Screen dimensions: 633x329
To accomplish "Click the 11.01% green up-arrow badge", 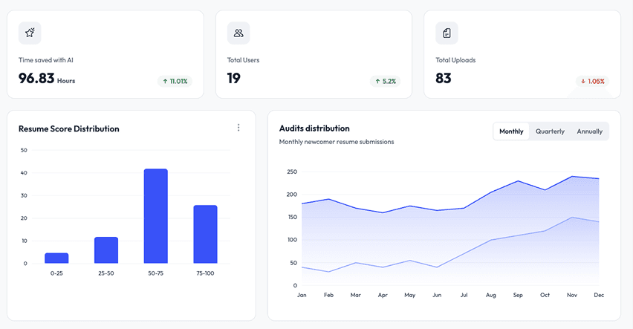I will 175,81.
